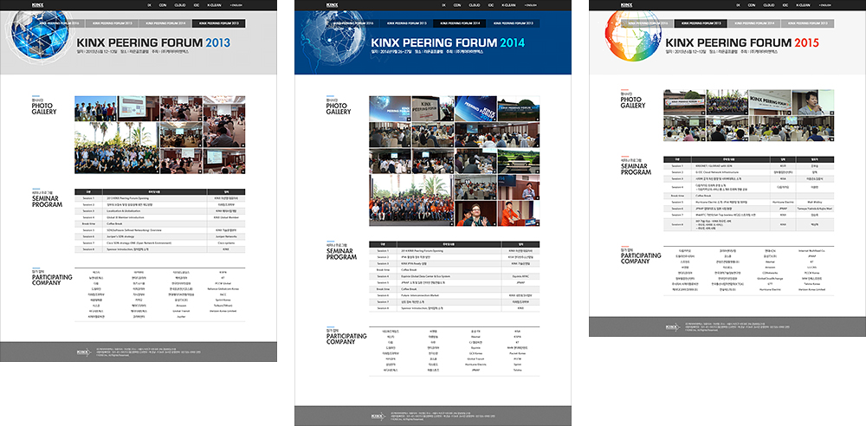Open the presentation slide photo in the 2013 gallery
The width and height of the screenshot is (866, 426).
point(138,108)
